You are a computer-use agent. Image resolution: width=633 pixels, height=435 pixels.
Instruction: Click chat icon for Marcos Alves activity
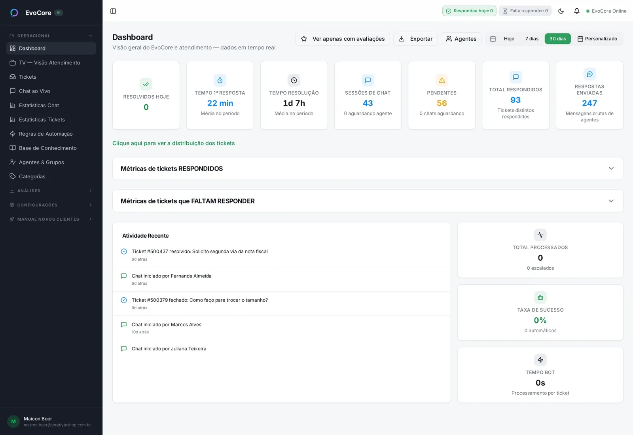pos(124,325)
